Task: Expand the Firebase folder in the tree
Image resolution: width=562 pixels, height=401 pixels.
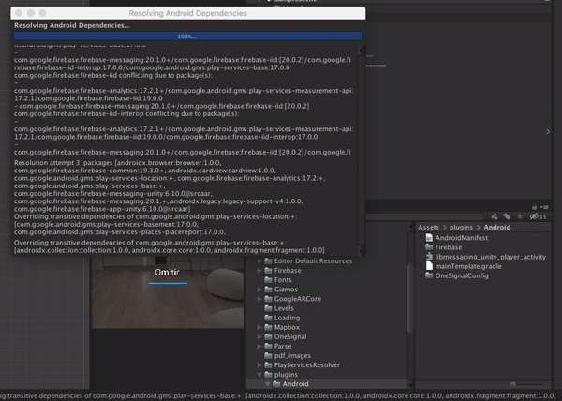Action: 259,271
